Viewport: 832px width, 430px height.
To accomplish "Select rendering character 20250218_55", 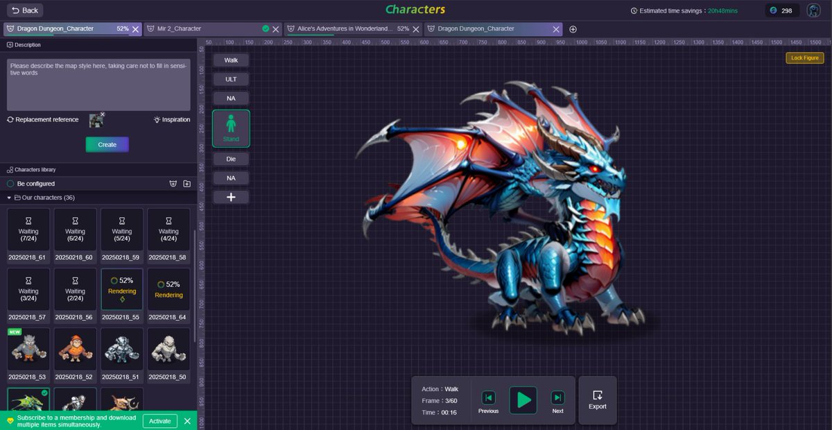I will click(122, 294).
